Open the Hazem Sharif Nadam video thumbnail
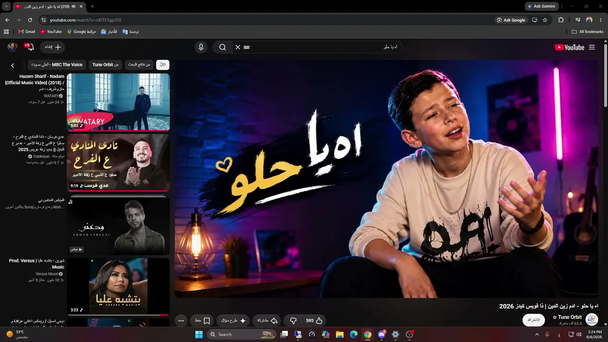 click(118, 102)
